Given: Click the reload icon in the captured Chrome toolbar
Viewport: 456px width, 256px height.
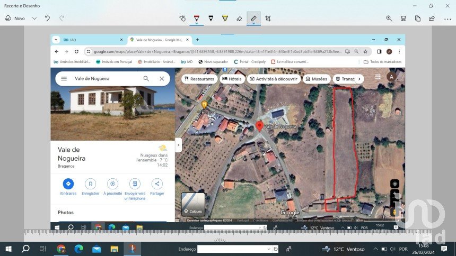Looking at the screenshot, I should pyautogui.click(x=76, y=52).
